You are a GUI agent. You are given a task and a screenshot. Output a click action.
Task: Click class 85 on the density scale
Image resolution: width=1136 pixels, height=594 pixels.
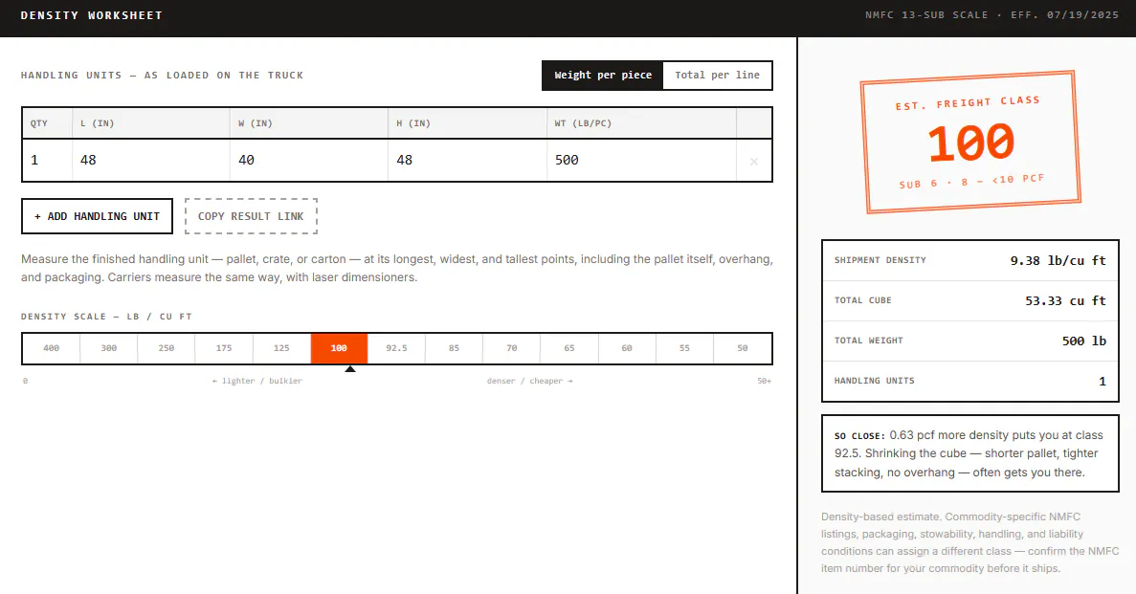click(x=455, y=348)
